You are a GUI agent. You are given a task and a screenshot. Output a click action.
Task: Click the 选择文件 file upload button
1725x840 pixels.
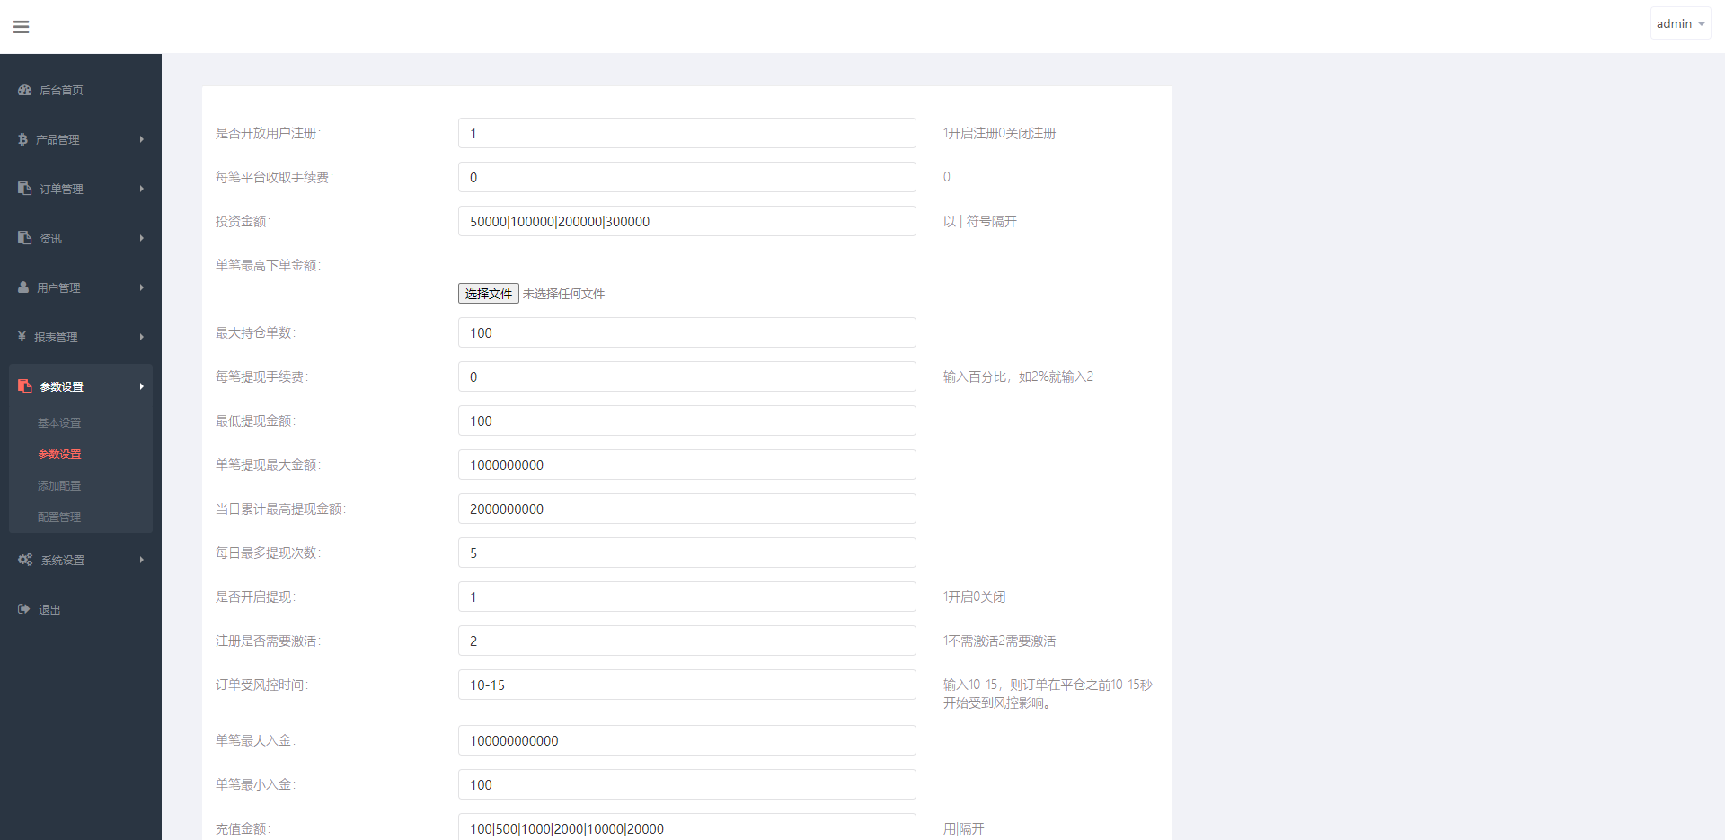489,294
